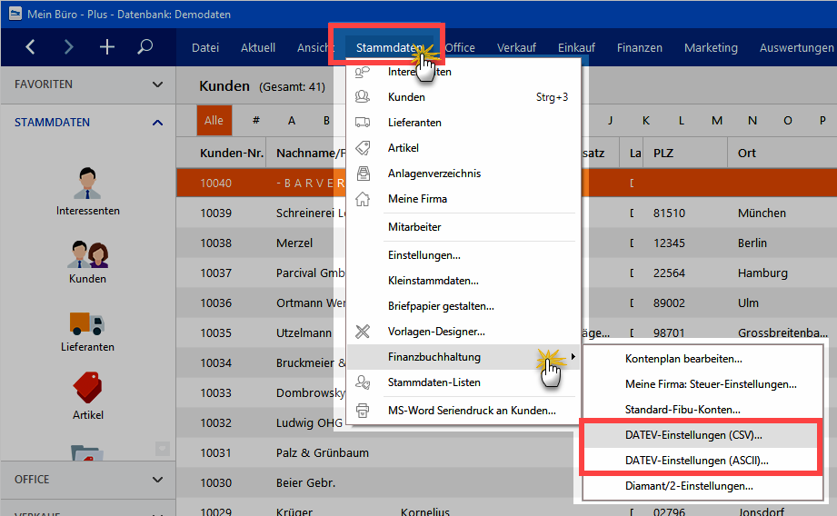Expand the Office sidebar section

157,479
